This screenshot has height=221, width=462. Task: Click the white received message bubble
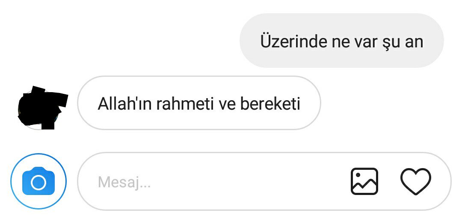pos(199,103)
